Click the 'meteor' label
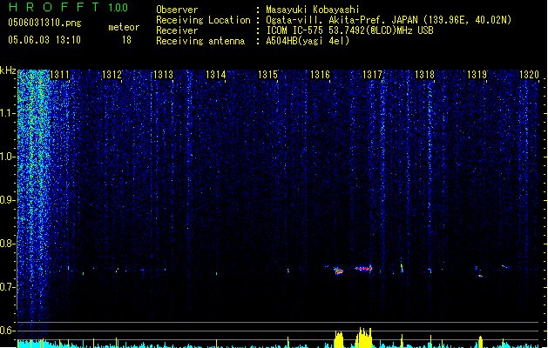Image resolution: width=548 pixels, height=348 pixels. pos(124,27)
